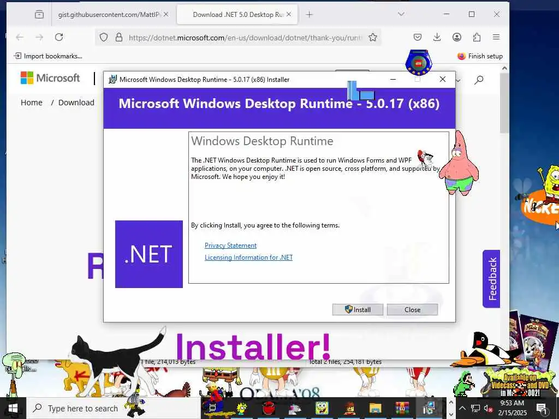
Task: Open the browser downloads panel
Action: pyautogui.click(x=437, y=37)
